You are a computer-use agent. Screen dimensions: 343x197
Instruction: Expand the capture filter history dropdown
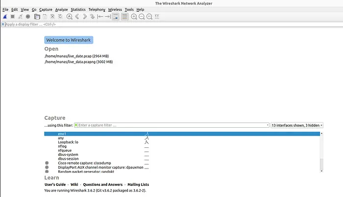pos(268,125)
